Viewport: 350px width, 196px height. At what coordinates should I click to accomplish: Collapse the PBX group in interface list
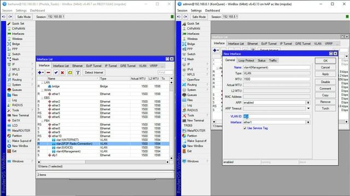pos(43,121)
